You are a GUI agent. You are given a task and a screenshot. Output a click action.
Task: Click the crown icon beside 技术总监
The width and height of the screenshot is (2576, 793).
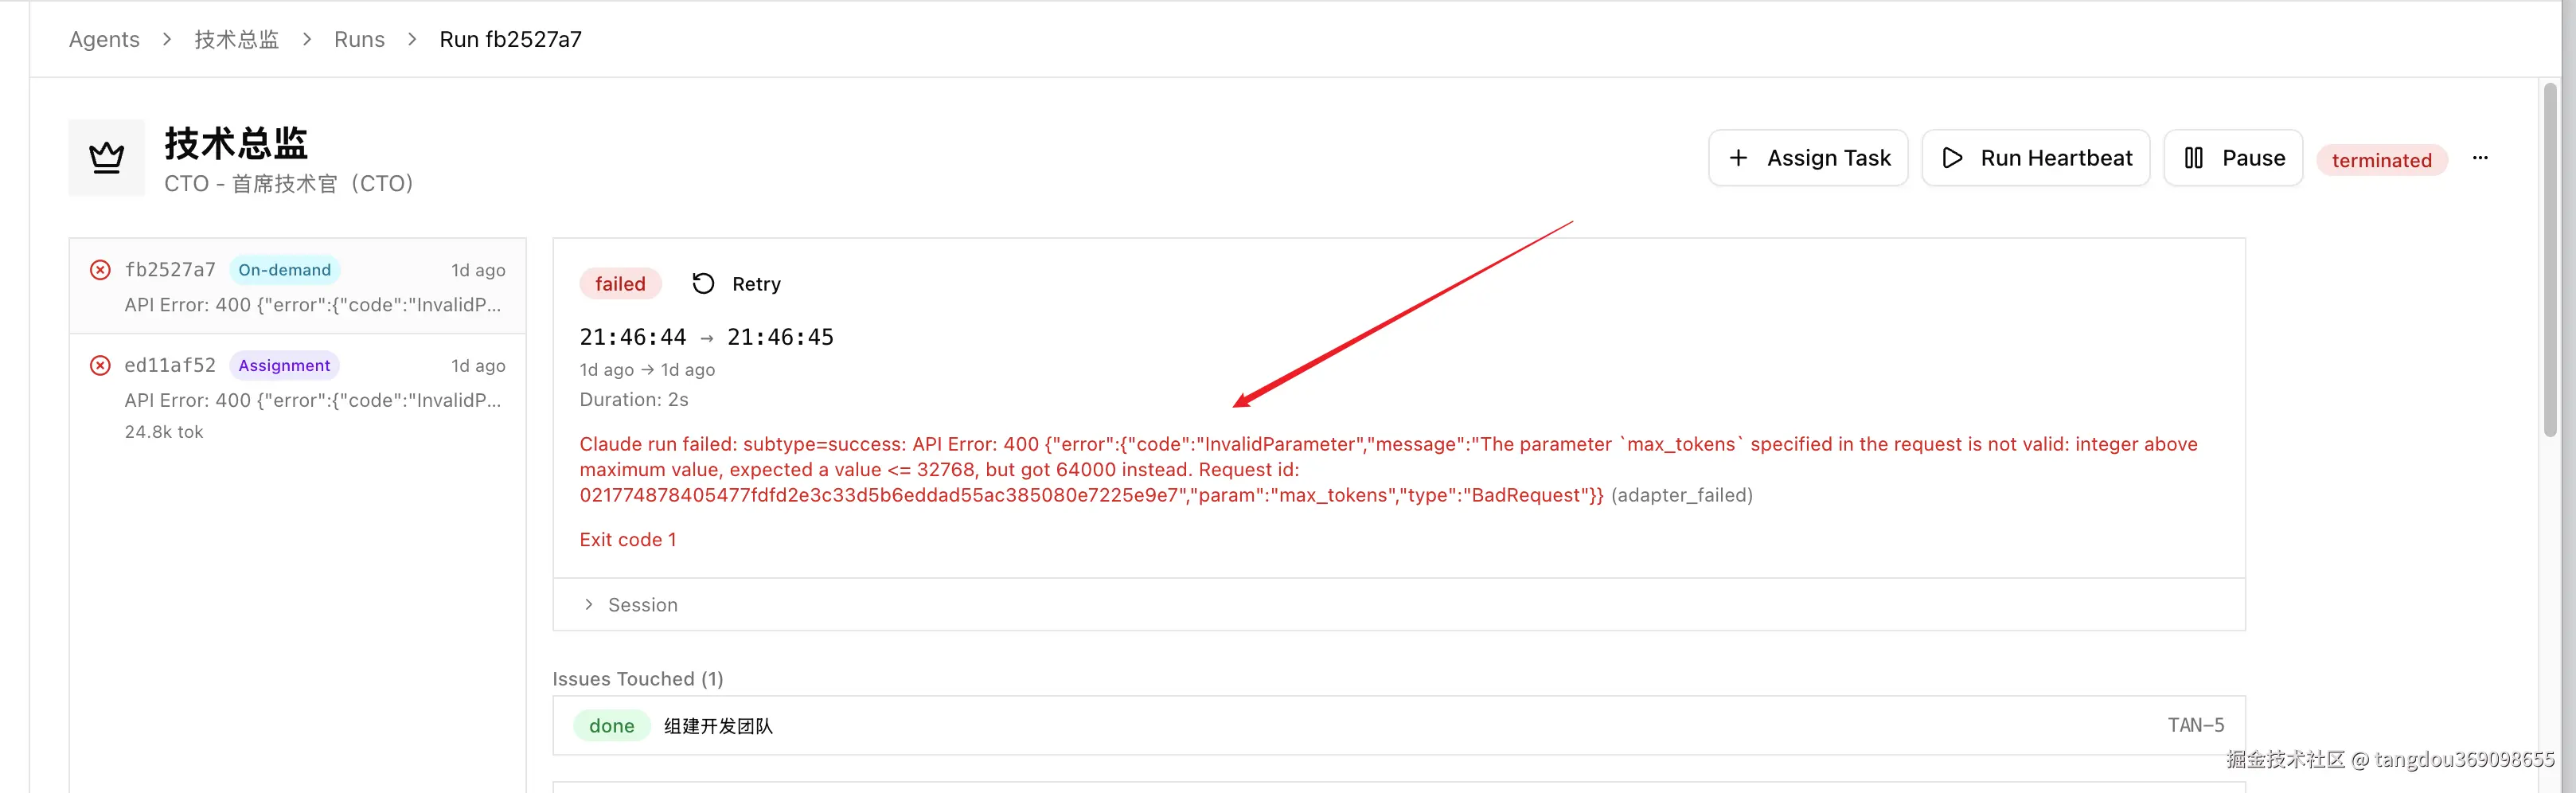pos(106,157)
